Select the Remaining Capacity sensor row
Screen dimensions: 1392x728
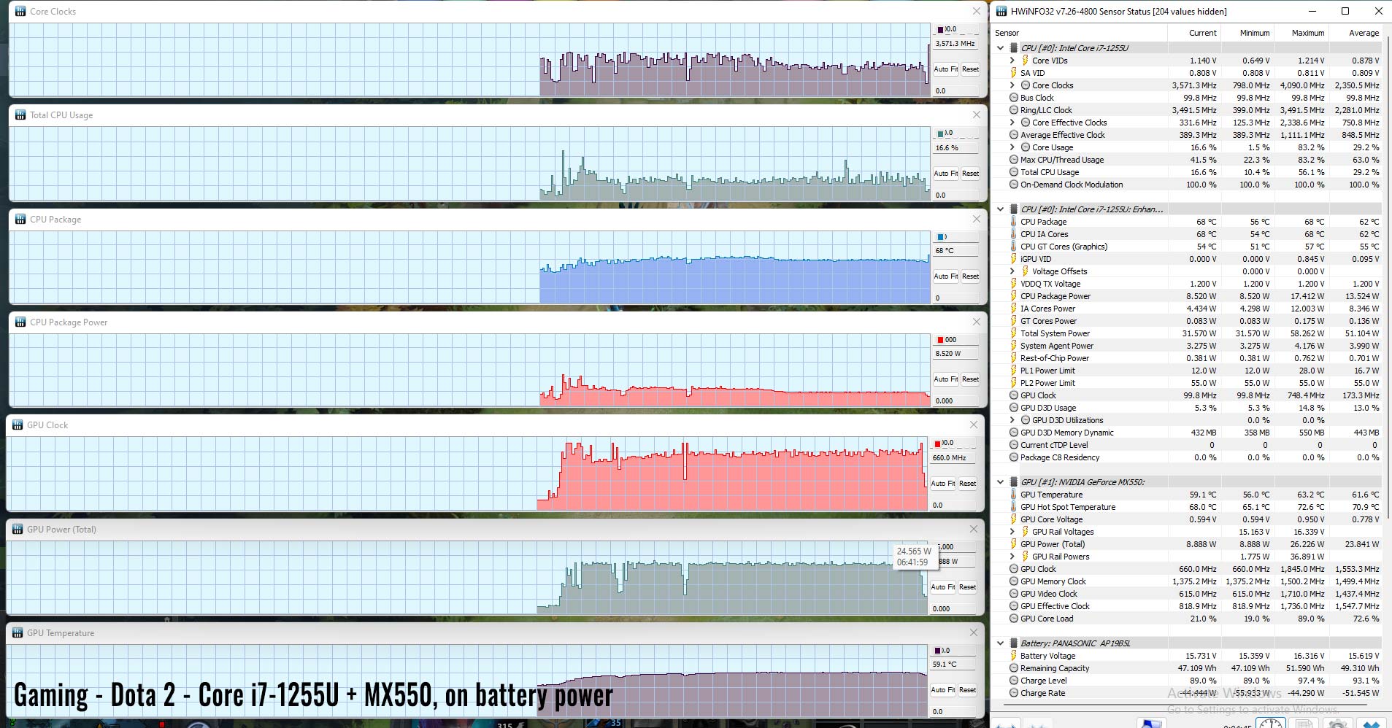pos(1186,668)
